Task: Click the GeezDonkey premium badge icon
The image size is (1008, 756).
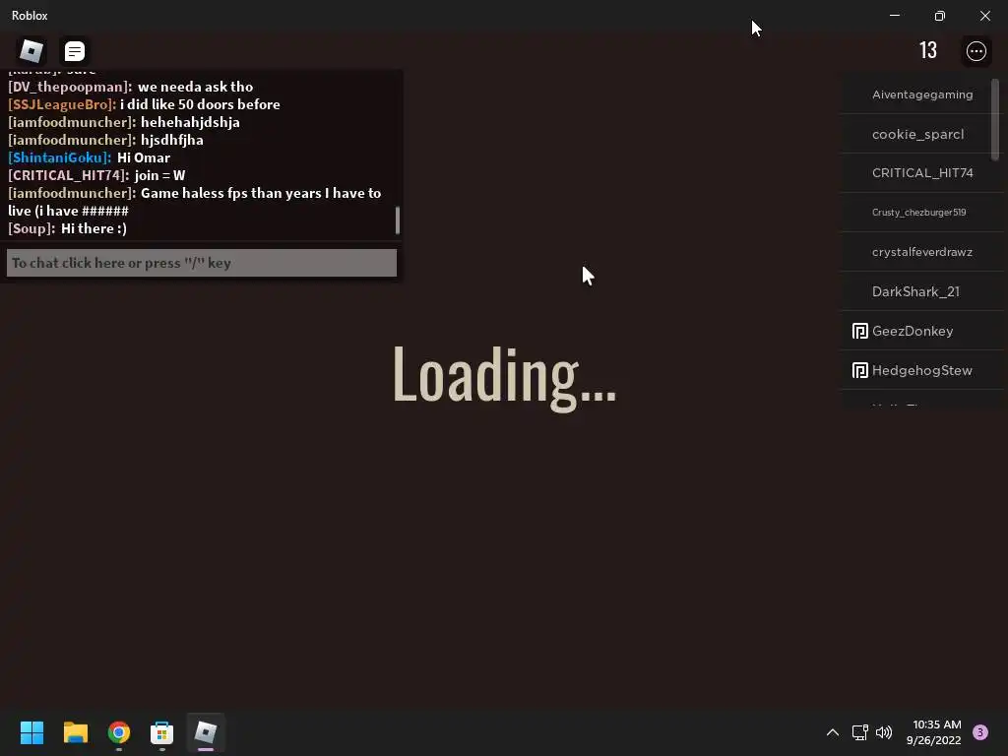Action: [x=859, y=331]
